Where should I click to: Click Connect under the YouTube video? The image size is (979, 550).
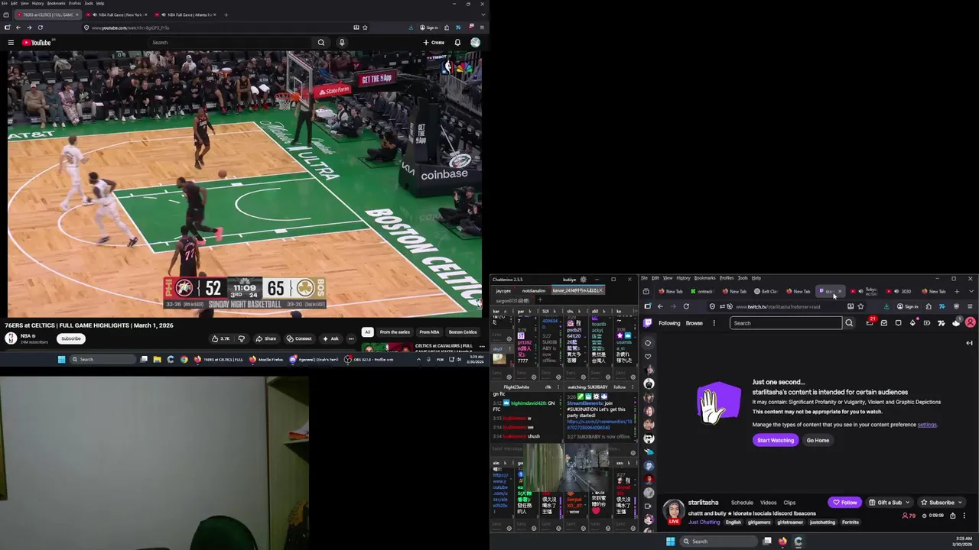pyautogui.click(x=299, y=338)
